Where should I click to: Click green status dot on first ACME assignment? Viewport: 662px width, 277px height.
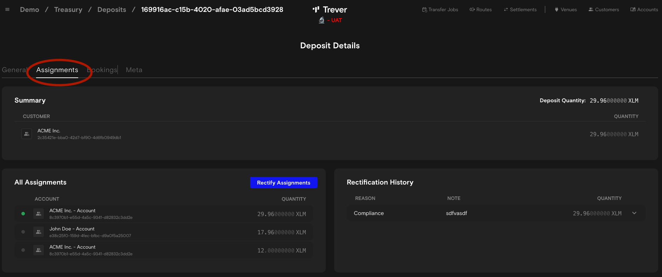tap(23, 214)
